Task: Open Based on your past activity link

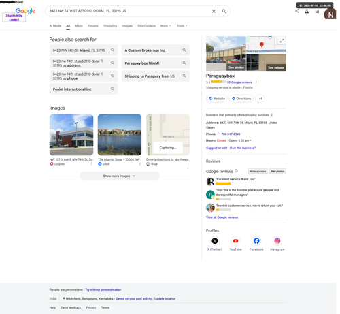Action: point(134,298)
